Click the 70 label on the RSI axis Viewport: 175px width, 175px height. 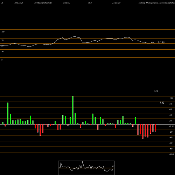click(x=2, y=40)
